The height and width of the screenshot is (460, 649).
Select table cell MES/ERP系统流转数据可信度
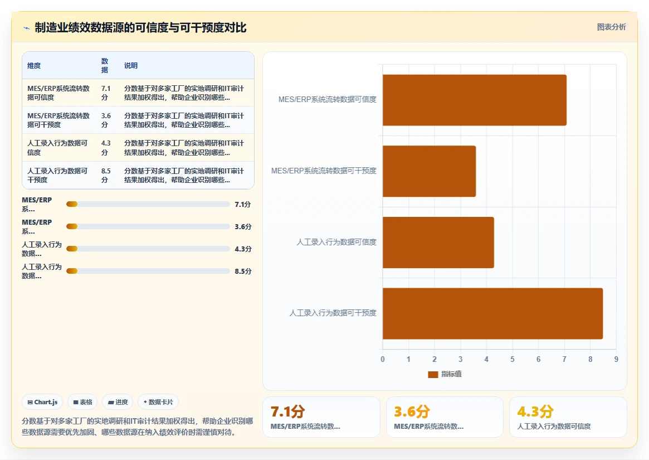pos(58,93)
